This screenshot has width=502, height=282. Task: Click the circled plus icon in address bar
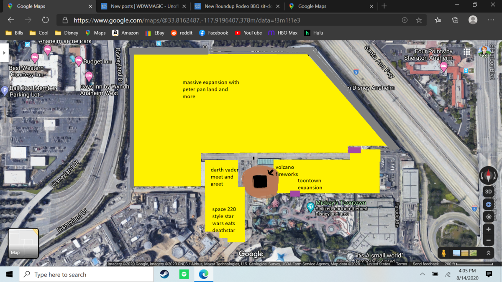(405, 20)
